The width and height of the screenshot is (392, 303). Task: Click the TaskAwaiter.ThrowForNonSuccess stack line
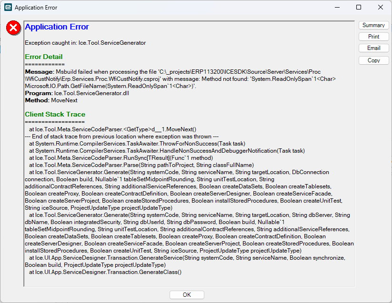click(x=137, y=144)
